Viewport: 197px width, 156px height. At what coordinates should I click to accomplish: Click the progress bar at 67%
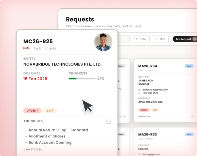82,79
